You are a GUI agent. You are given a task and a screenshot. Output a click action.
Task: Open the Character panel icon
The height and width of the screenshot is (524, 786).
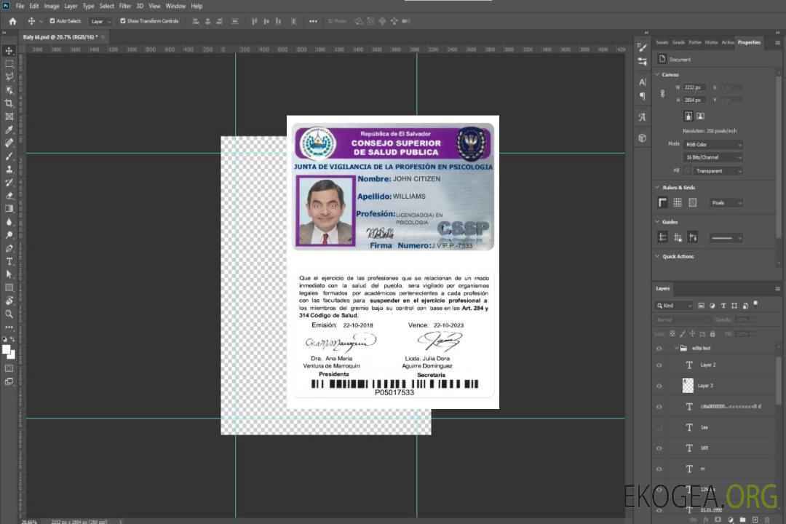tap(643, 82)
